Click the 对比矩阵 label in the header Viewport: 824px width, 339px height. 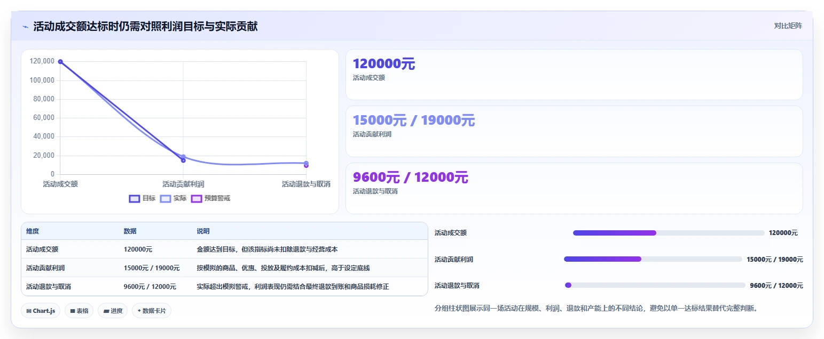[x=788, y=26]
